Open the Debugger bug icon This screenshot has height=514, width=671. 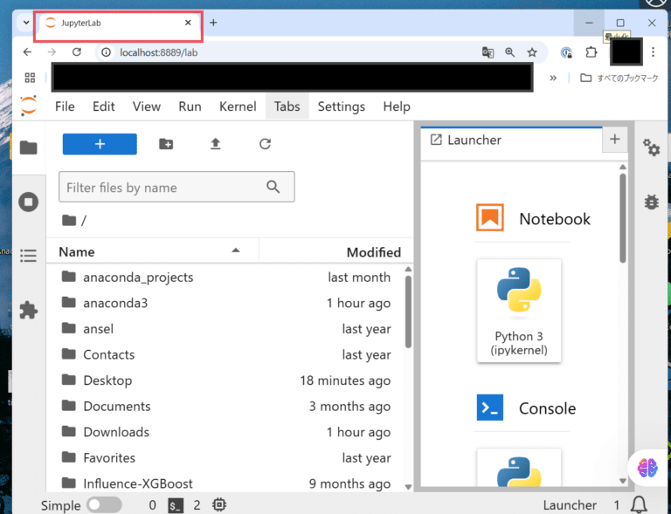[x=651, y=202]
